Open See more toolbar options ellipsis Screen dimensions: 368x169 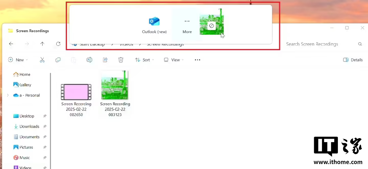pos(198,60)
